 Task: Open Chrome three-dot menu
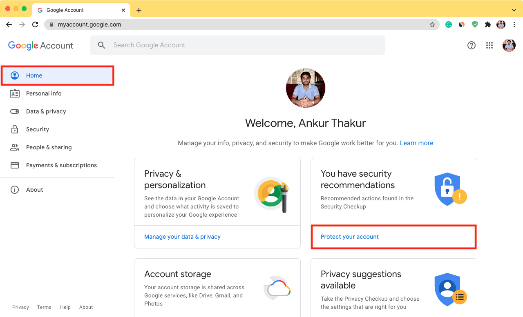[514, 24]
